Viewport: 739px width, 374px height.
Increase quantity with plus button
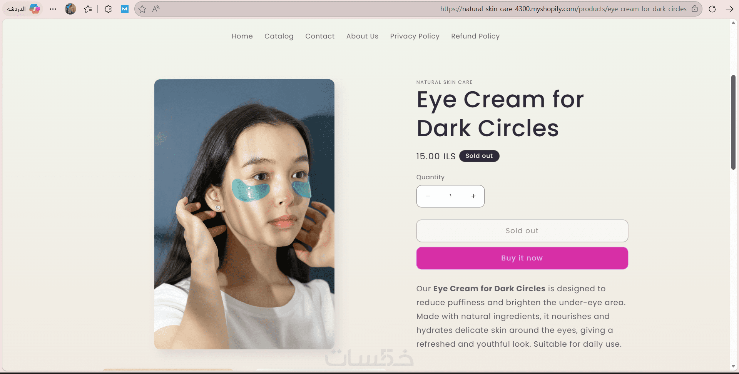pyautogui.click(x=473, y=196)
